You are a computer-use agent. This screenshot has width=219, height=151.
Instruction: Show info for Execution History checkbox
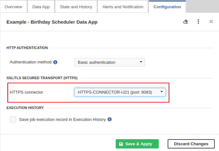109,119
